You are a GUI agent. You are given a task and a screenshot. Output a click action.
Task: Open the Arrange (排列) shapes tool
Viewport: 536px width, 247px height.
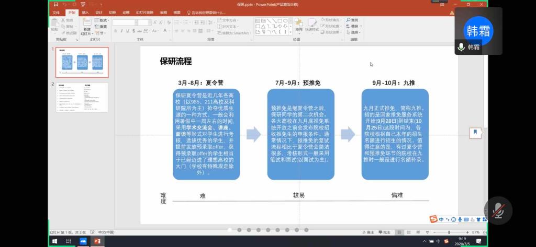pyautogui.click(x=298, y=25)
